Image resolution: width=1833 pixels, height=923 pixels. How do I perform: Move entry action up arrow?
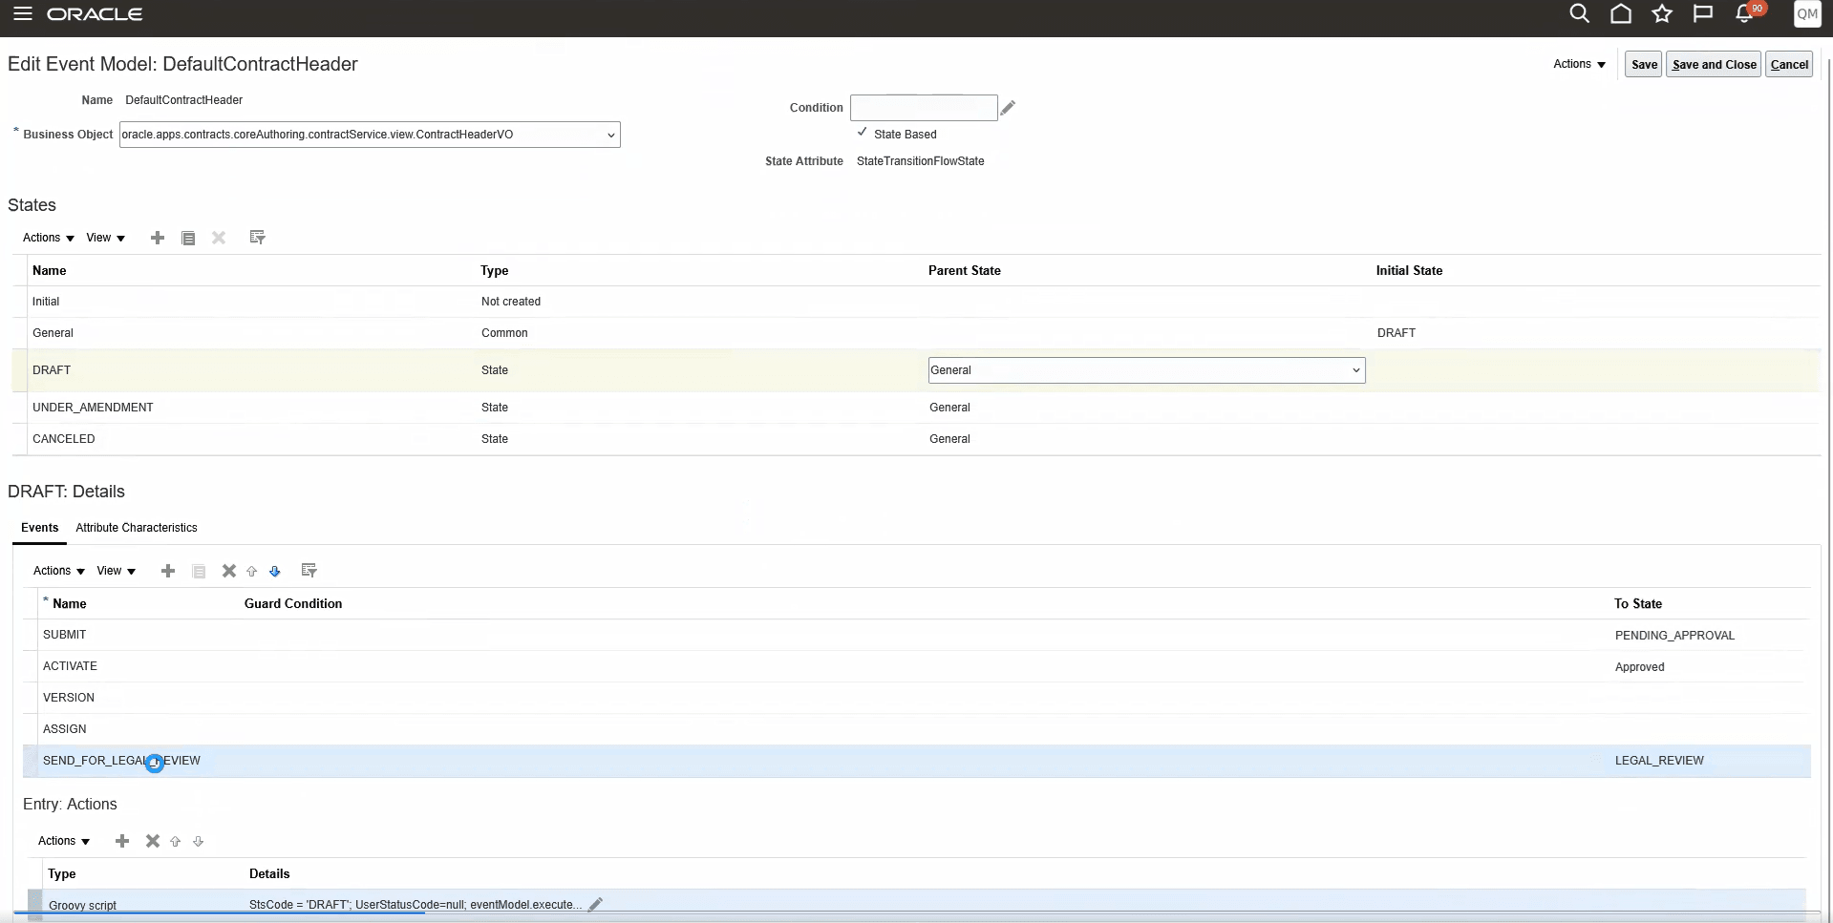point(176,841)
